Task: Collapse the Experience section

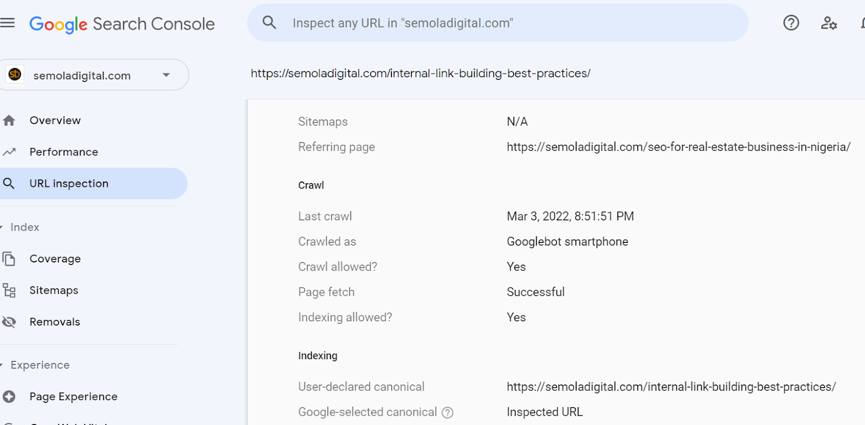Action: coord(2,365)
